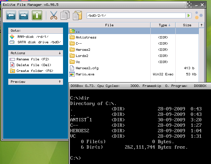Click the file list scrollbar up arrow

click(201, 25)
